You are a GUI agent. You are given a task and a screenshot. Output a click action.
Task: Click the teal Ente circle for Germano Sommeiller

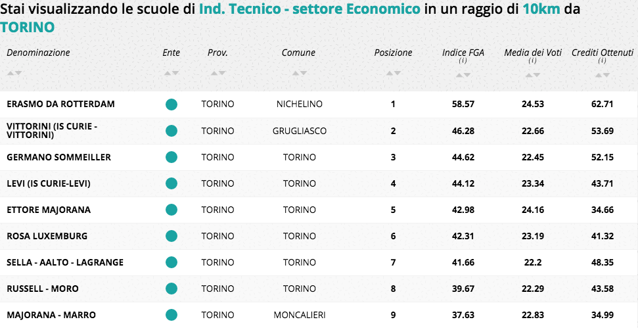click(x=171, y=157)
